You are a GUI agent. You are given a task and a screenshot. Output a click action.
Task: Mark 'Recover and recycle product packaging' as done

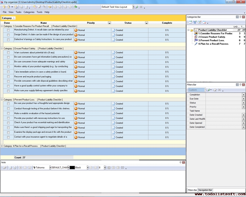(8, 76)
